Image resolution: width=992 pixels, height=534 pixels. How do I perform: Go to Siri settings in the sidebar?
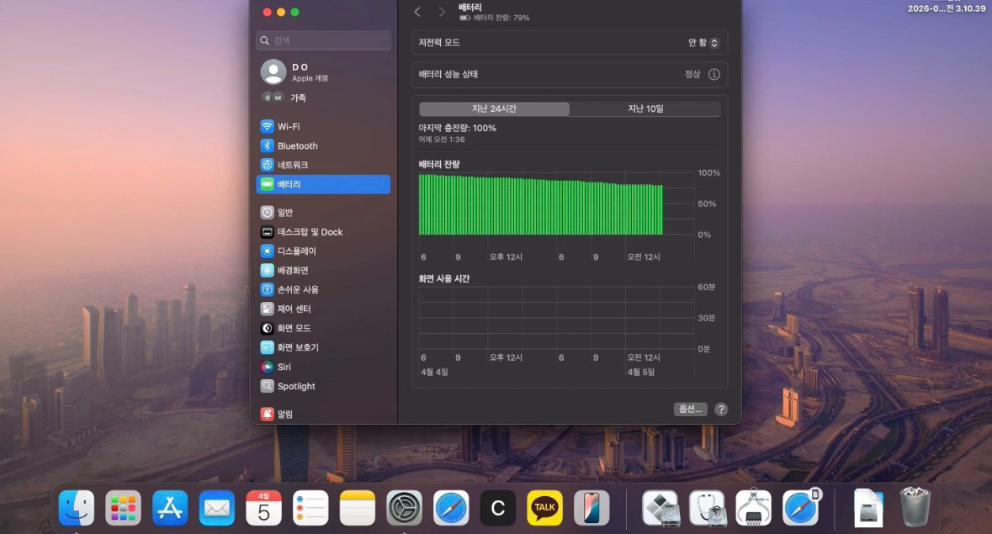(284, 367)
